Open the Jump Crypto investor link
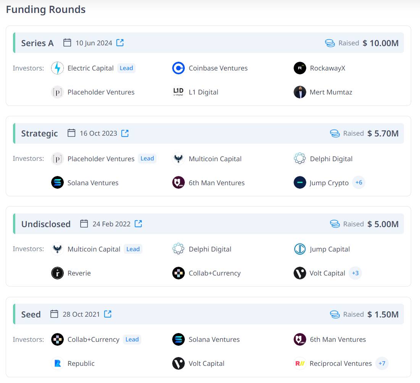This screenshot has width=420, height=383. (x=329, y=183)
